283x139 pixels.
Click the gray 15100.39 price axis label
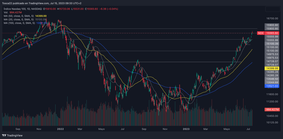point(272,44)
